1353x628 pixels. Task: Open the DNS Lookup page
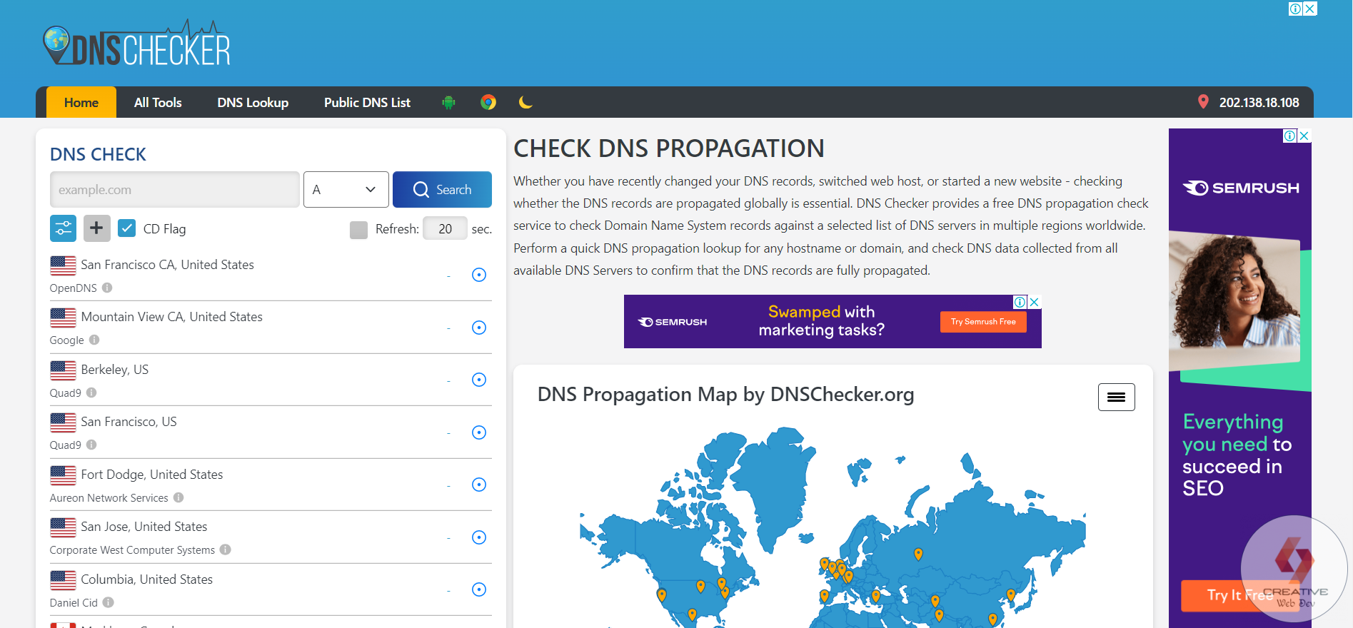tap(253, 102)
